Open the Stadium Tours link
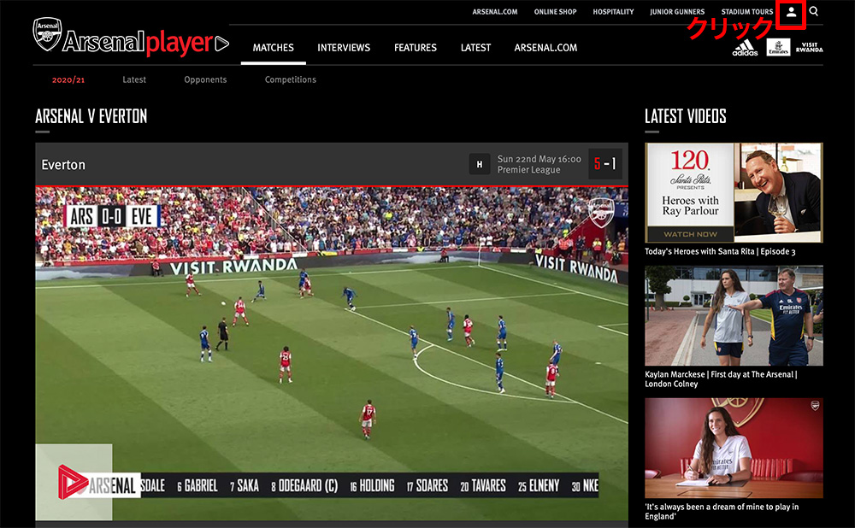Viewport: 855px width, 528px height. click(x=747, y=11)
